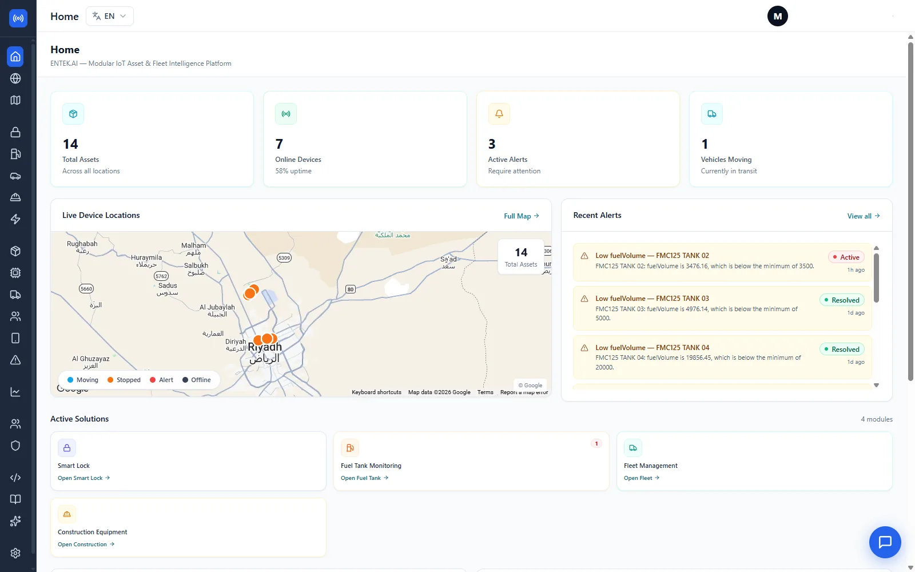Open the chip processor icon in sidebar

point(15,273)
